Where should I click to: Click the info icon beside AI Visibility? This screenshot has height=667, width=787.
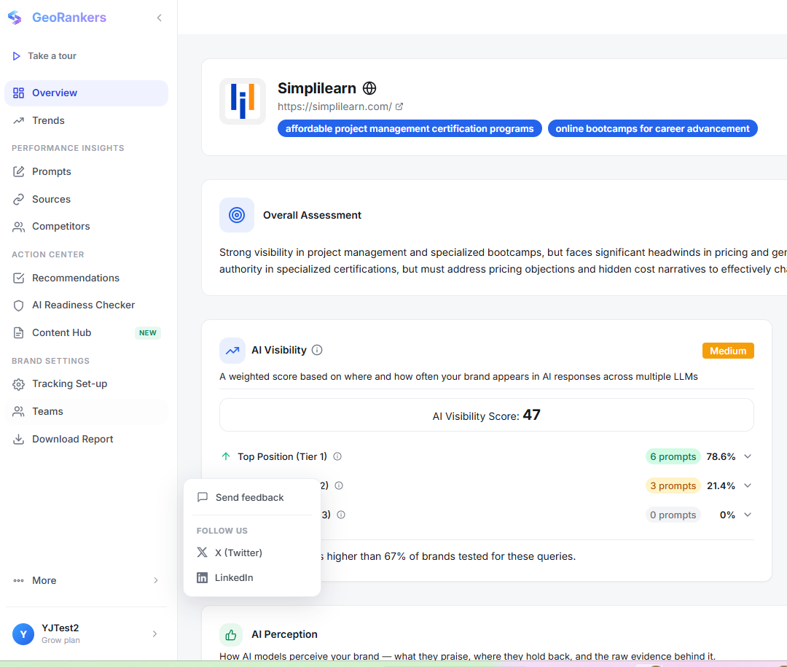317,350
